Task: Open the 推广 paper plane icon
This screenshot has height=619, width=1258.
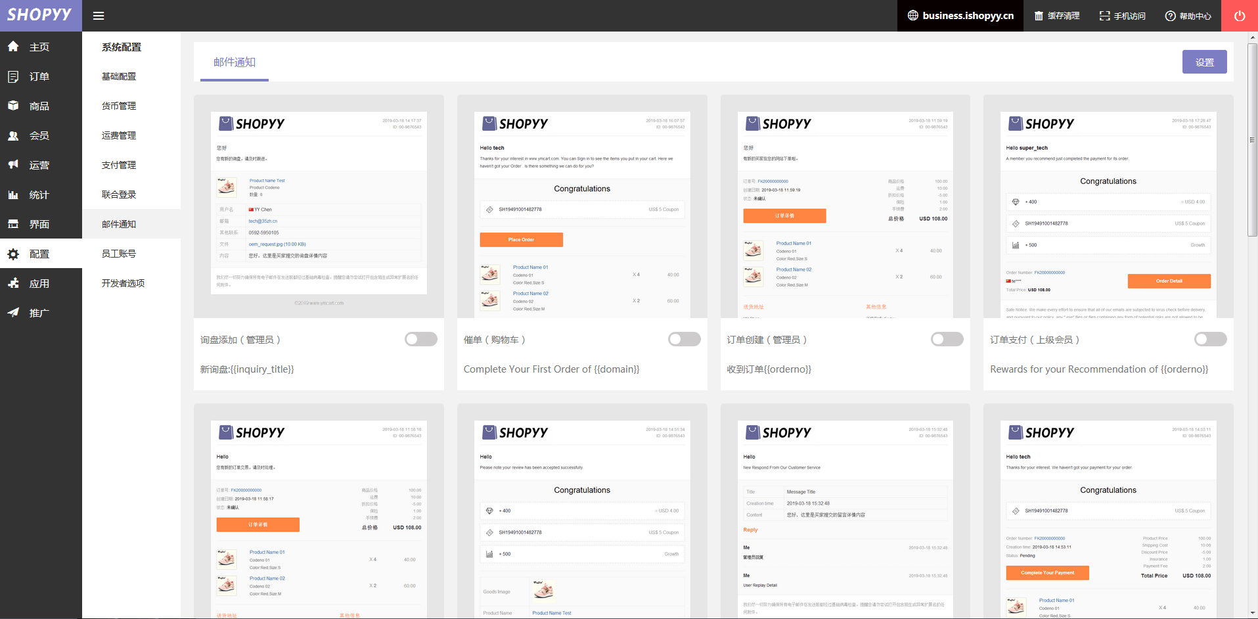Action: [x=13, y=313]
